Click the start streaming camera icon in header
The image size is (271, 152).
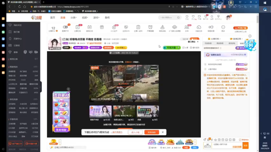point(200,17)
